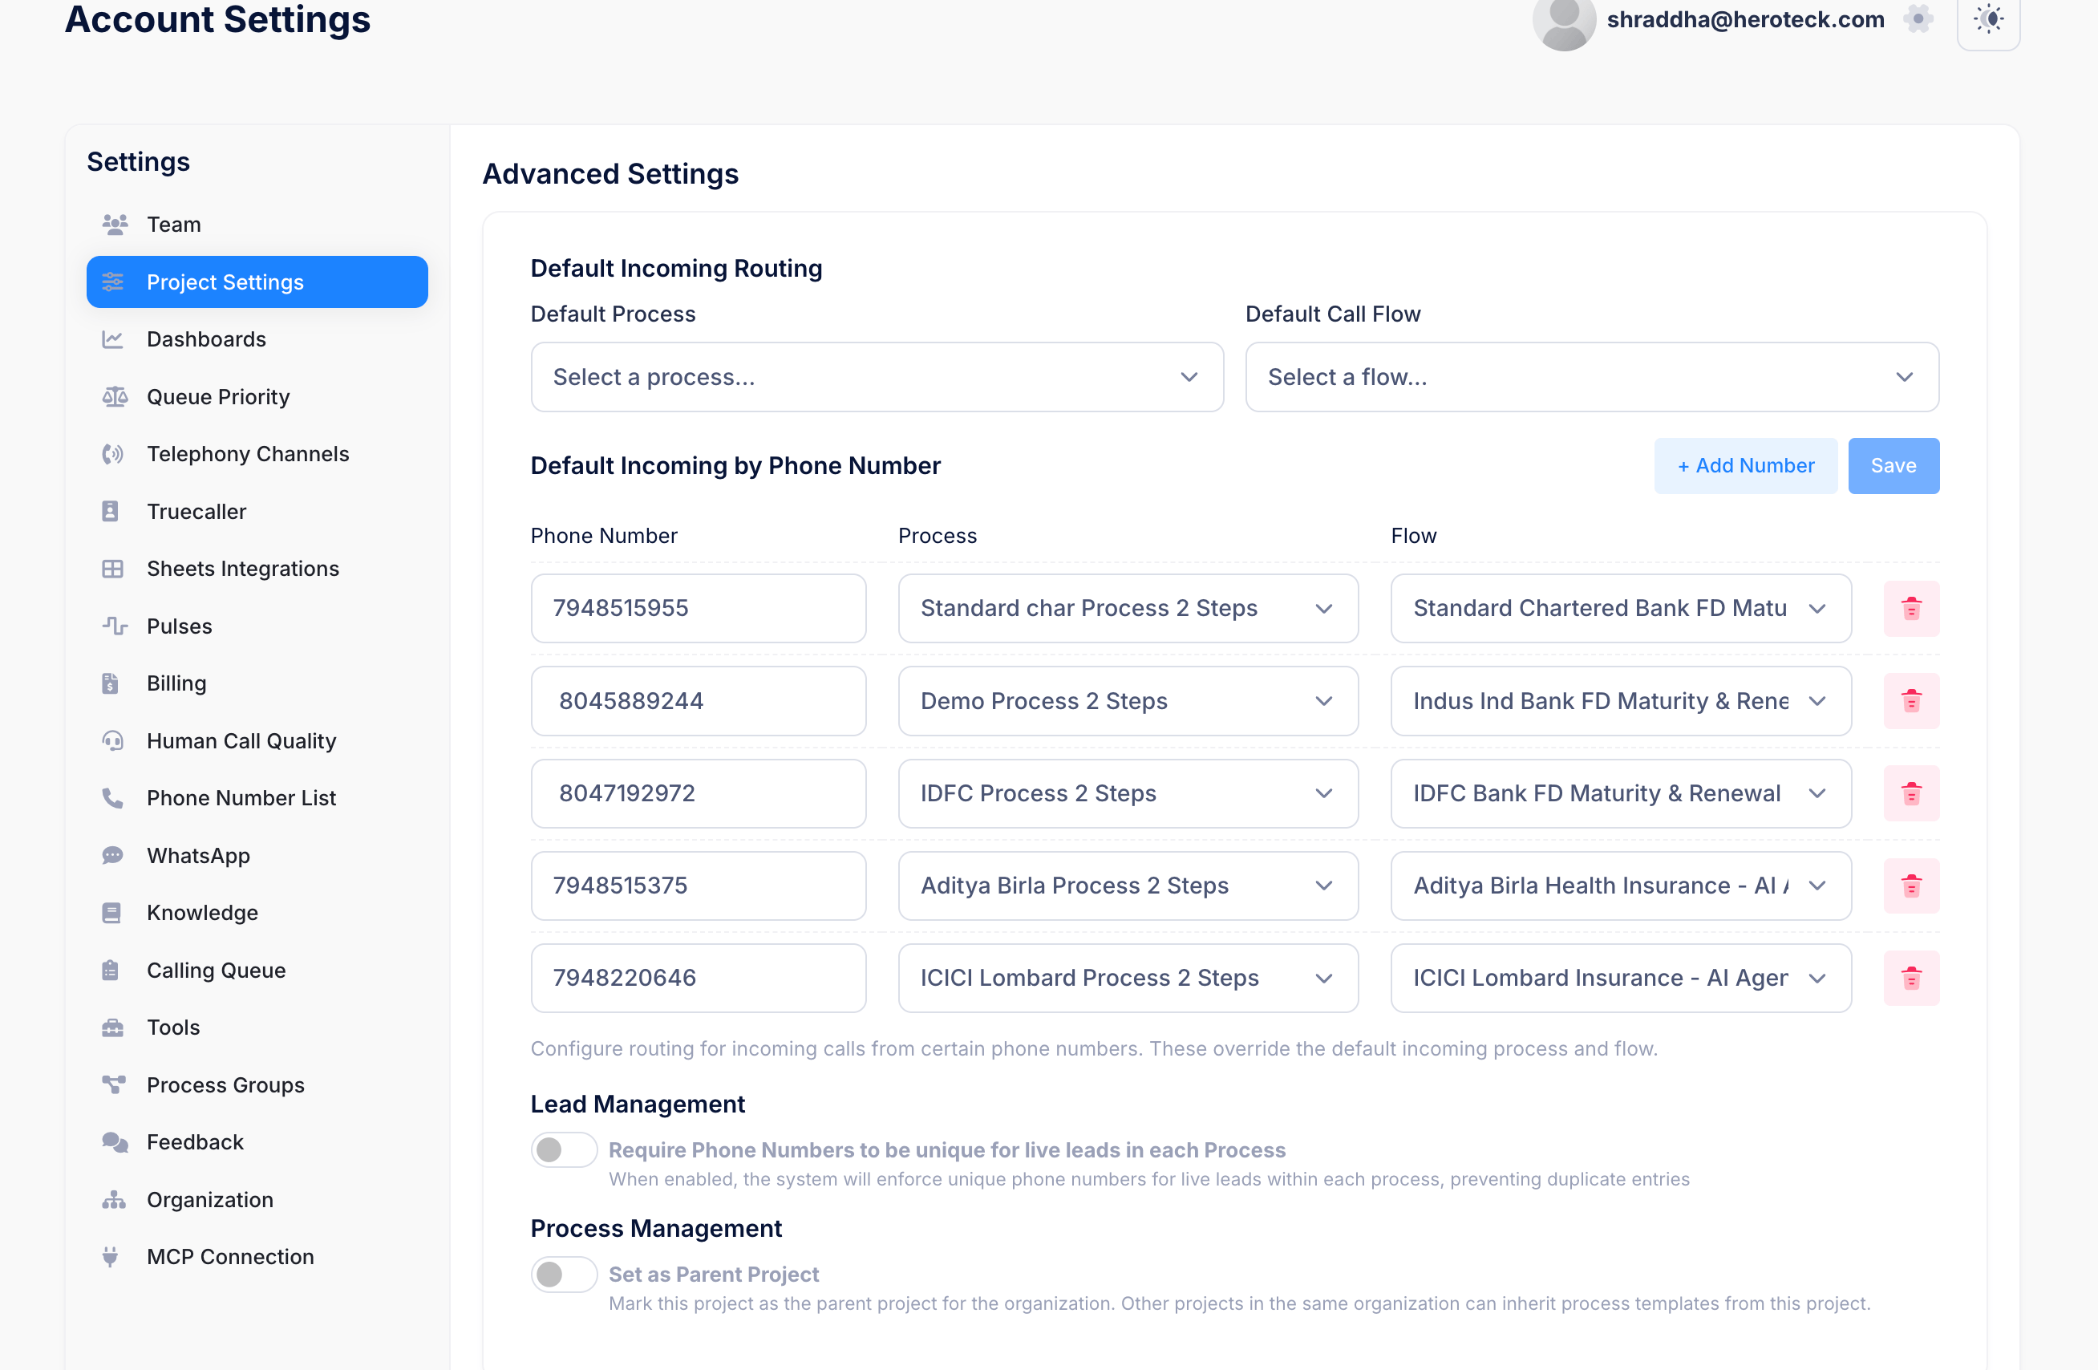The height and width of the screenshot is (1370, 2098).
Task: Click the Organization sitemap icon
Action: (114, 1200)
